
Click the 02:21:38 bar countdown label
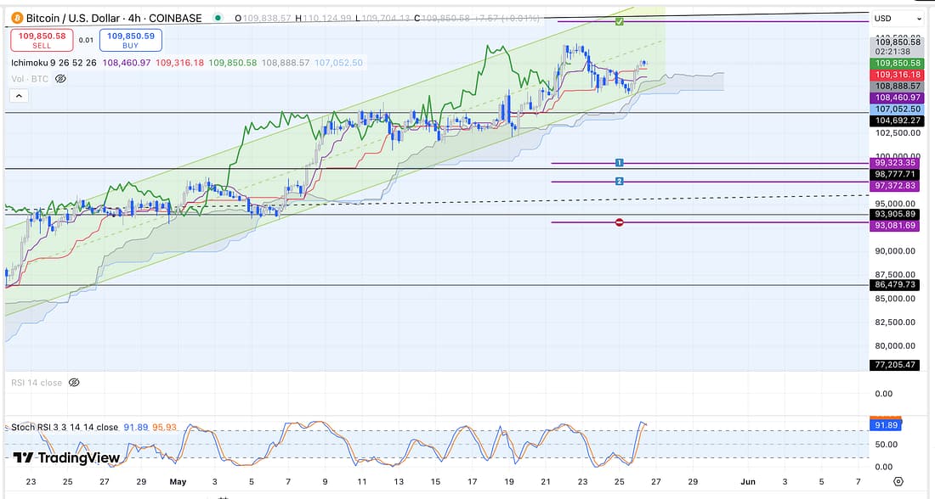coord(892,52)
